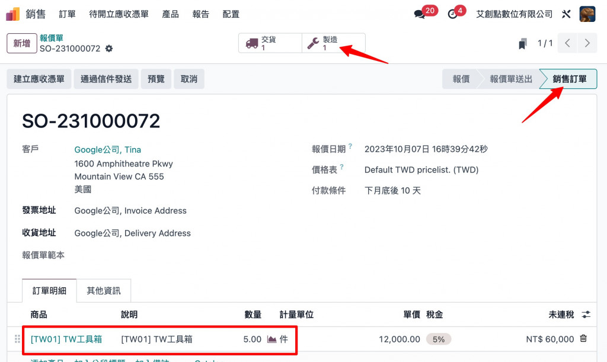The image size is (607, 362).
Task: Click the 收貨地址 Google公司, Delivery Address field
Action: tap(132, 233)
